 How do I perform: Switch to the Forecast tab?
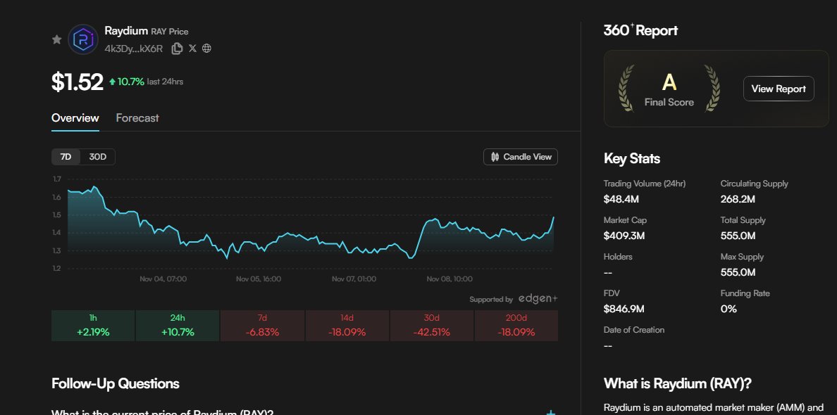137,118
